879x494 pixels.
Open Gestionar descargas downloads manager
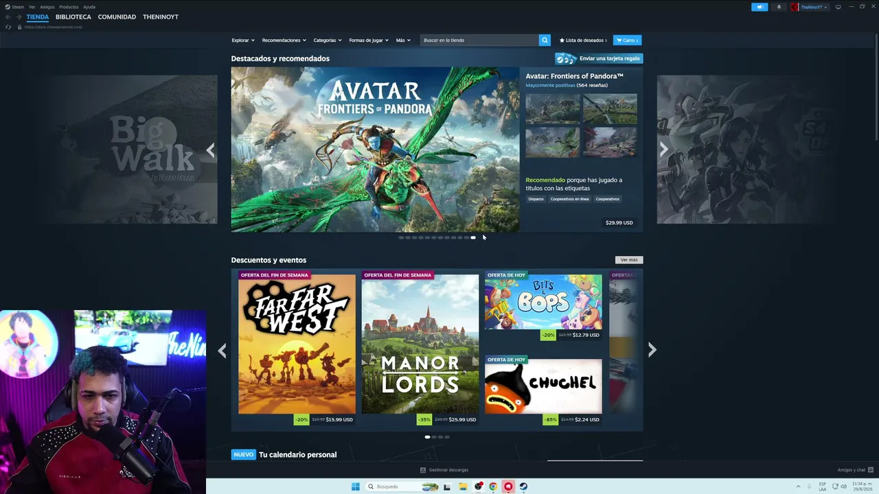click(444, 470)
